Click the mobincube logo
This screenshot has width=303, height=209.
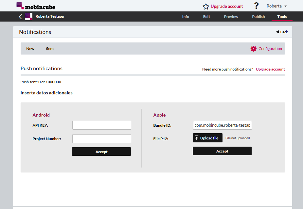[x=36, y=6]
